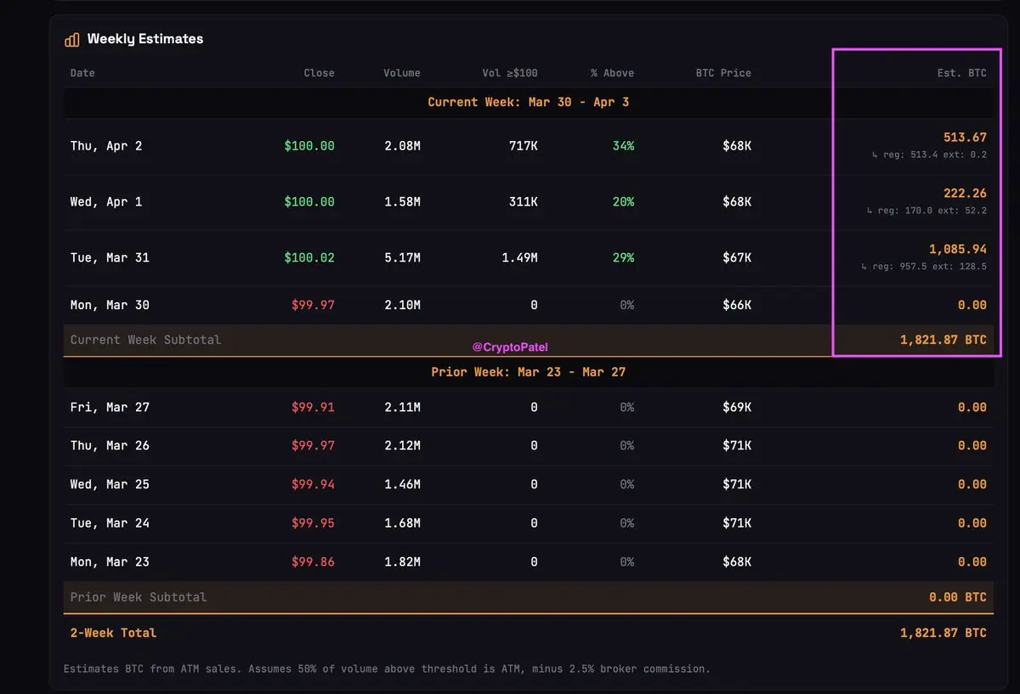The image size is (1020, 694).
Task: Click the 1.82M volume value
Action: click(x=401, y=562)
